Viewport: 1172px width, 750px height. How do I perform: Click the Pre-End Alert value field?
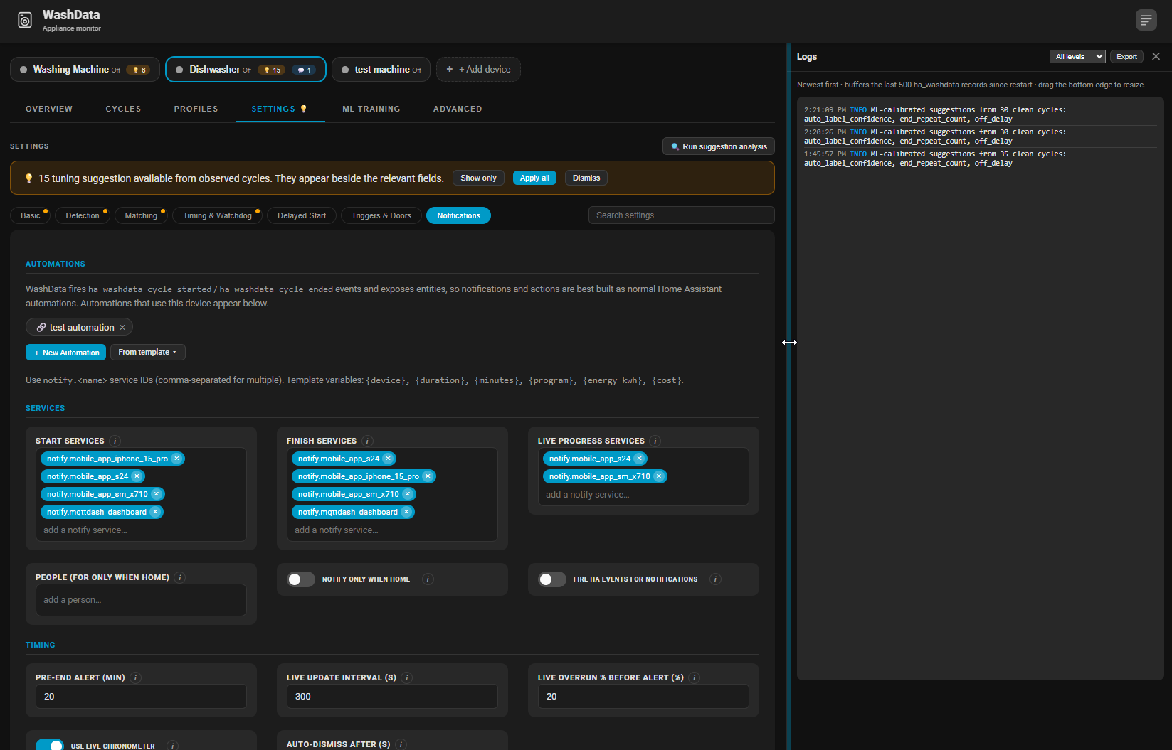coord(141,697)
